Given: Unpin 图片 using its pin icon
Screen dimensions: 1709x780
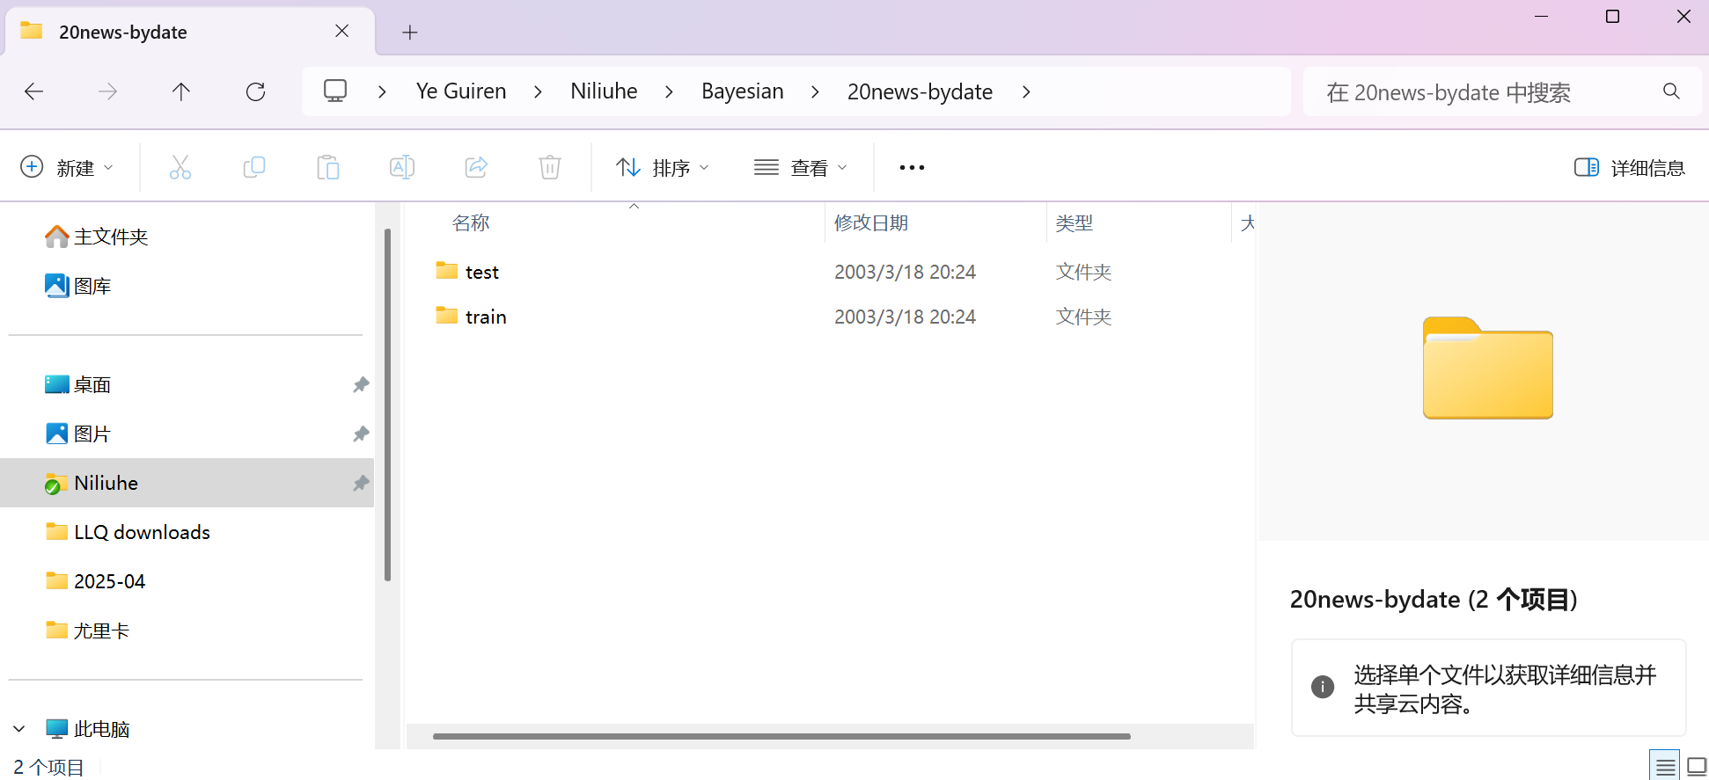Looking at the screenshot, I should tap(361, 434).
